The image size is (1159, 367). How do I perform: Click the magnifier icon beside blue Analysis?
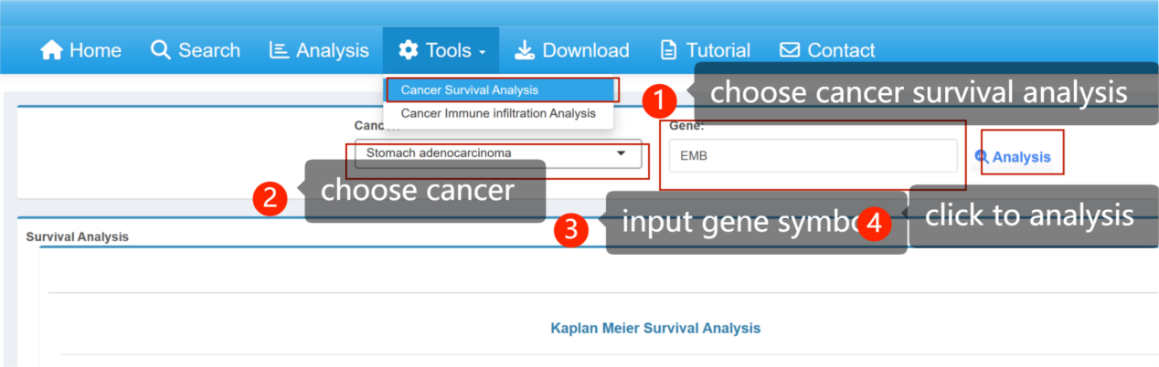click(x=983, y=157)
